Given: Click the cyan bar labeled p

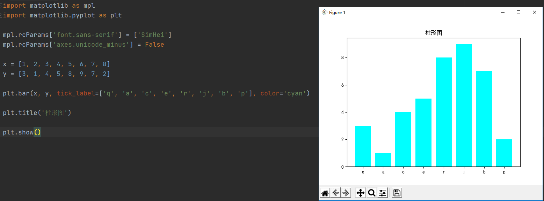Looking at the screenshot, I should click(x=504, y=153).
